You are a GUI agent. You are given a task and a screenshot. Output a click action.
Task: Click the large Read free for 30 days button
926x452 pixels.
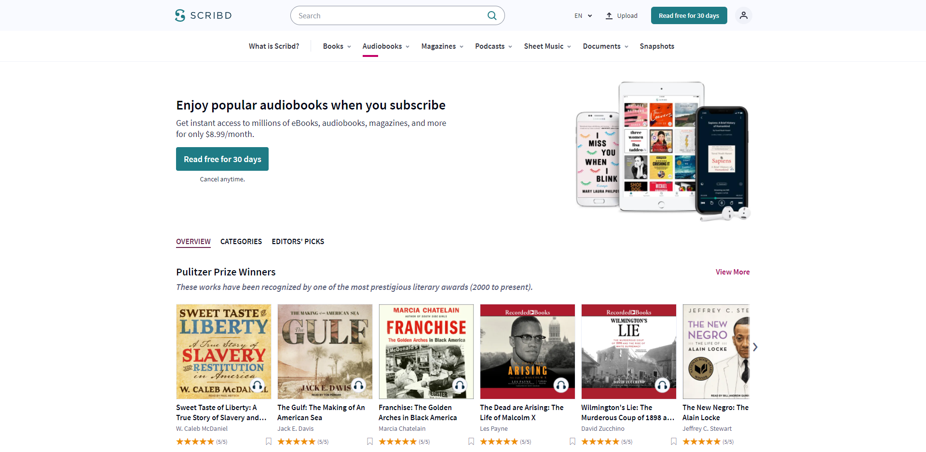click(222, 159)
